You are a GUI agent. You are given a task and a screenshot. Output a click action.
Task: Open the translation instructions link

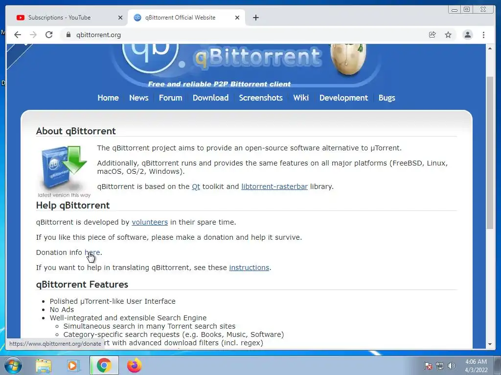pos(249,268)
